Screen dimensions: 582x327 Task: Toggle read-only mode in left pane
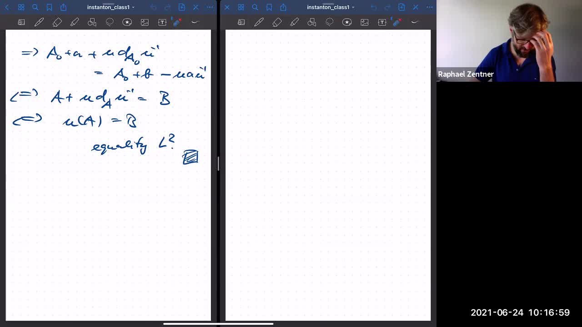(196, 7)
